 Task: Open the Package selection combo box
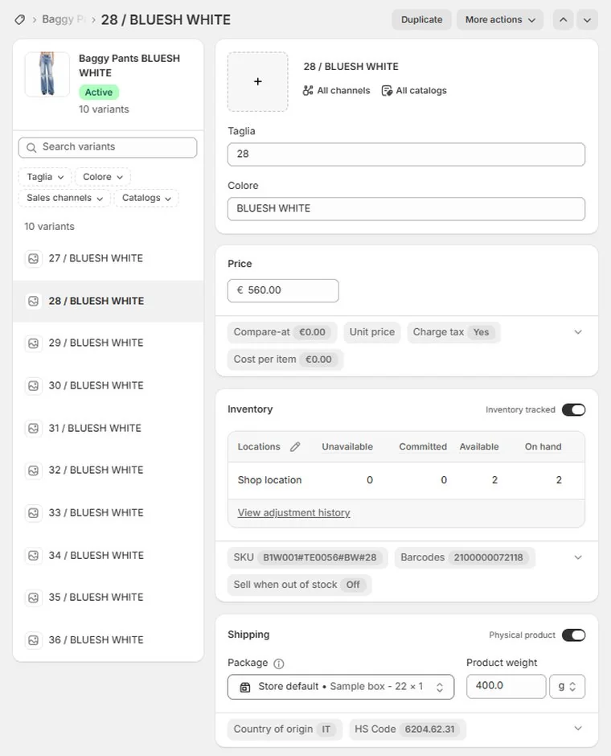[x=341, y=687]
